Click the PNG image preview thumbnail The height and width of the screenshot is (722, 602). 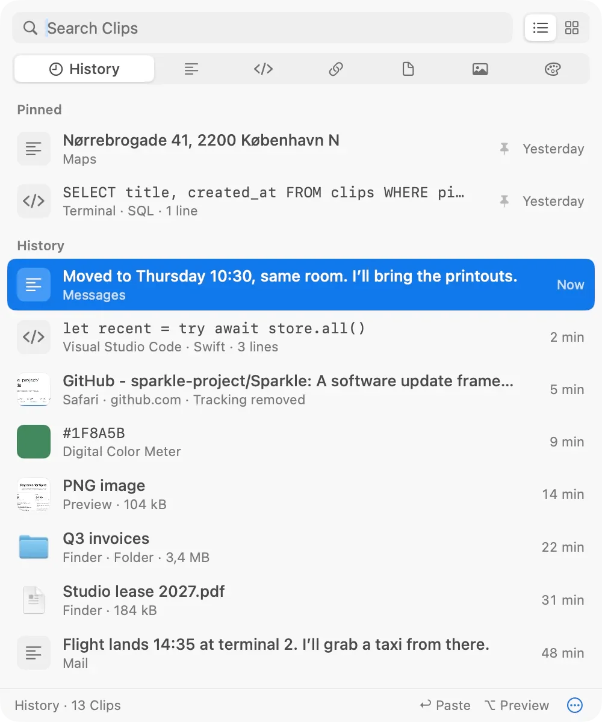(x=34, y=494)
